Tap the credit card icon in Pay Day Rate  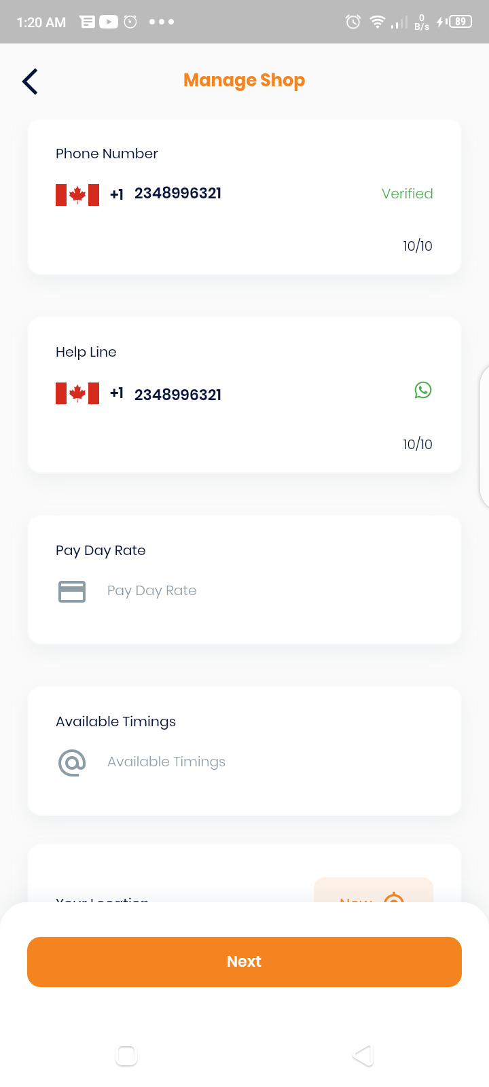[x=72, y=591]
